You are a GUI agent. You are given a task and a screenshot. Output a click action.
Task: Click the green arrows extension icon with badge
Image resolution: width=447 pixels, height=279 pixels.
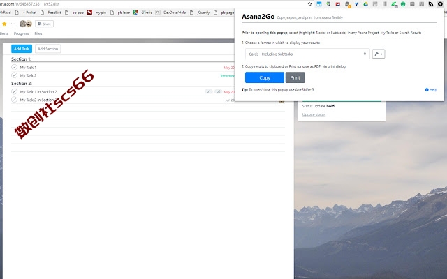[x=394, y=4]
